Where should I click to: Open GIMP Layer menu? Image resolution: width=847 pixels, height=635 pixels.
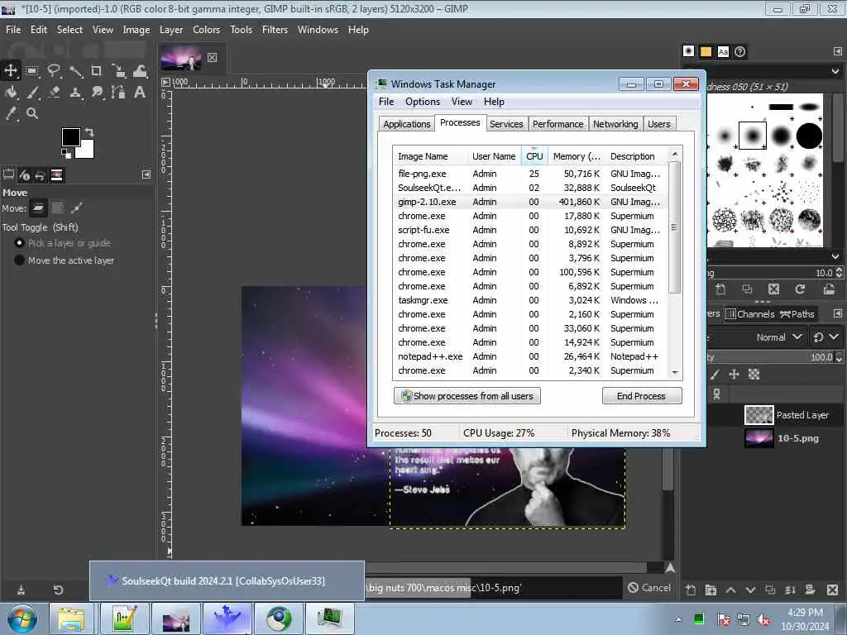[x=171, y=30]
